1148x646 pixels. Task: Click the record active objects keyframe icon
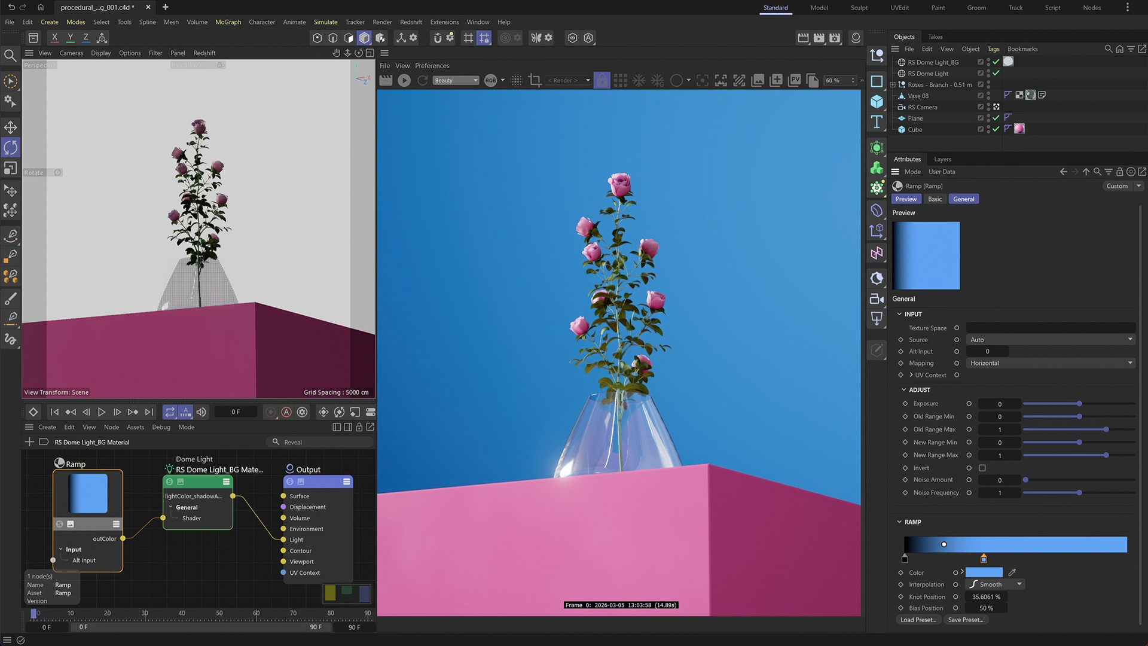point(271,412)
